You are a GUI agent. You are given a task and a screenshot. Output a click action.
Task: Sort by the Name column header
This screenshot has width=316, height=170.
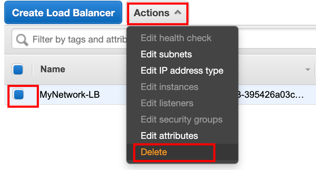coord(53,69)
